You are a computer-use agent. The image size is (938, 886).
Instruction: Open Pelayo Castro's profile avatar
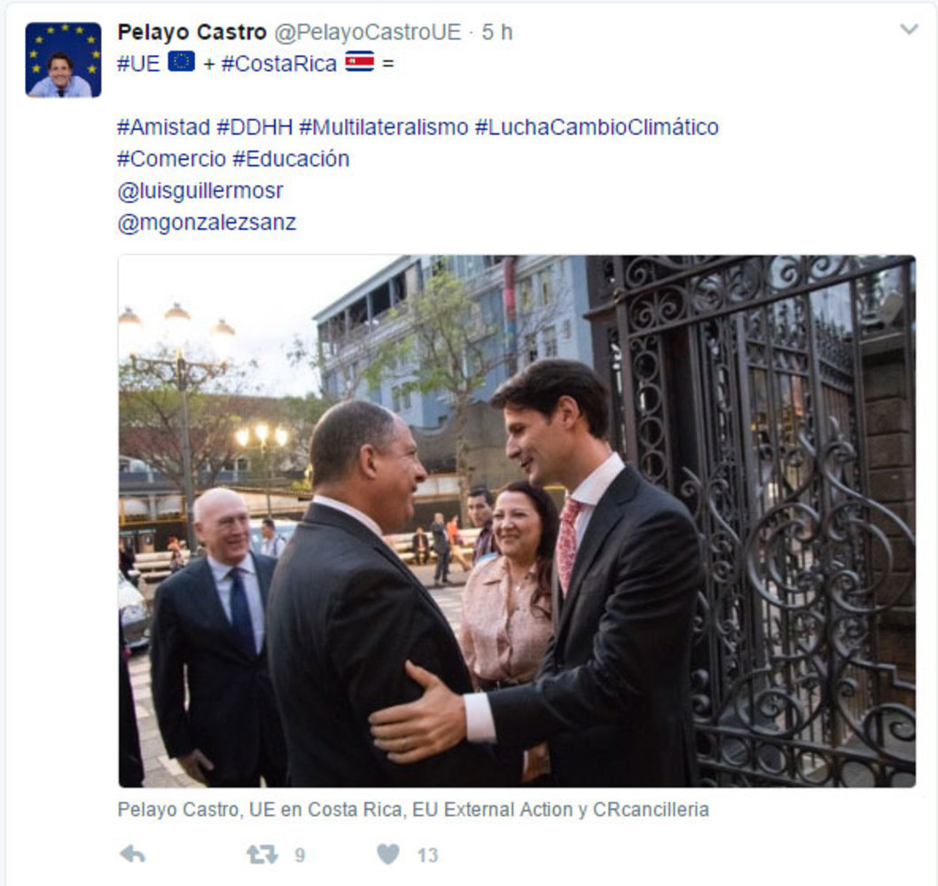pos(63,59)
